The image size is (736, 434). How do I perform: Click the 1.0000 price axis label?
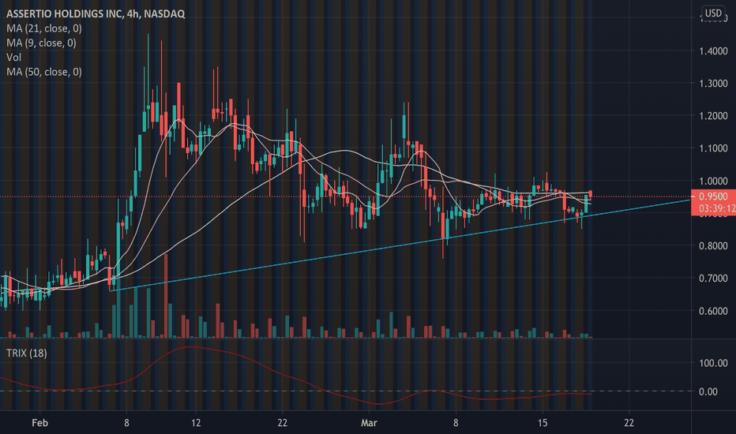click(x=713, y=181)
